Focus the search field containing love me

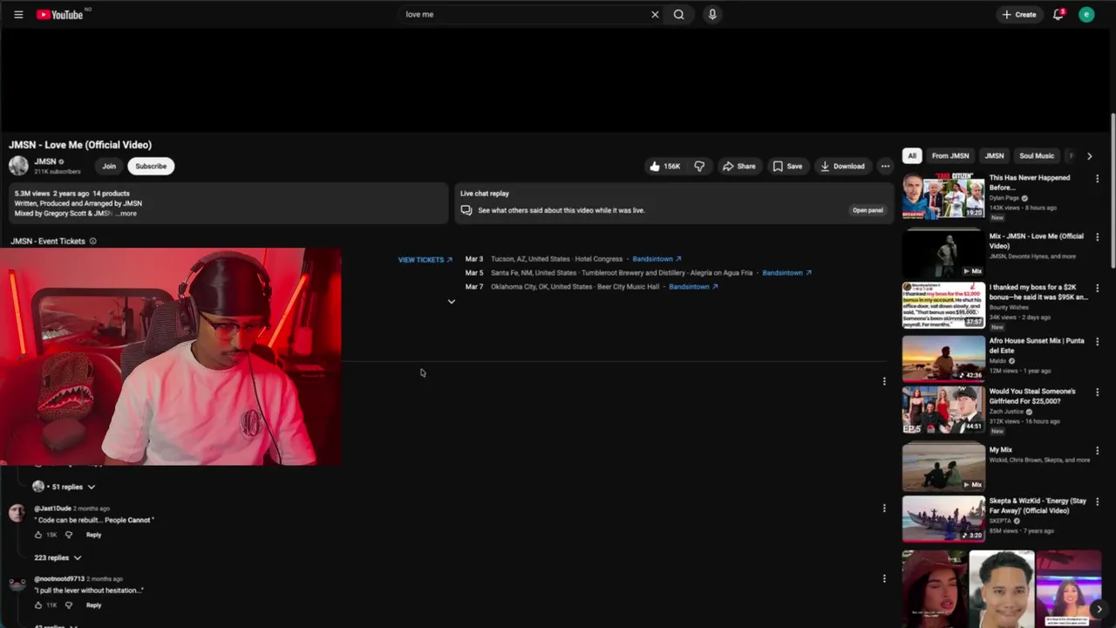[523, 14]
